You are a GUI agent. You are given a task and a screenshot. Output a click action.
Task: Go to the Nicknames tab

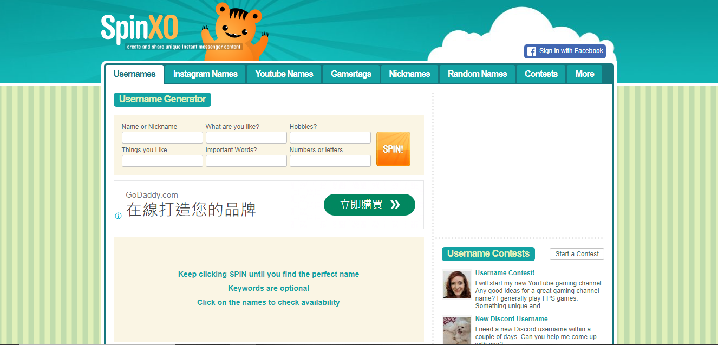click(x=409, y=74)
